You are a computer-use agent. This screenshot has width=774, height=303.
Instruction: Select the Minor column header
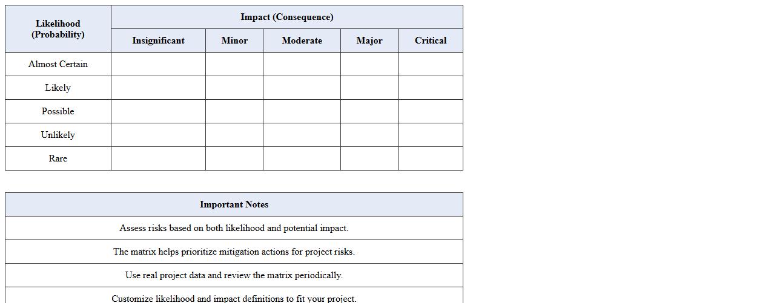click(x=234, y=41)
